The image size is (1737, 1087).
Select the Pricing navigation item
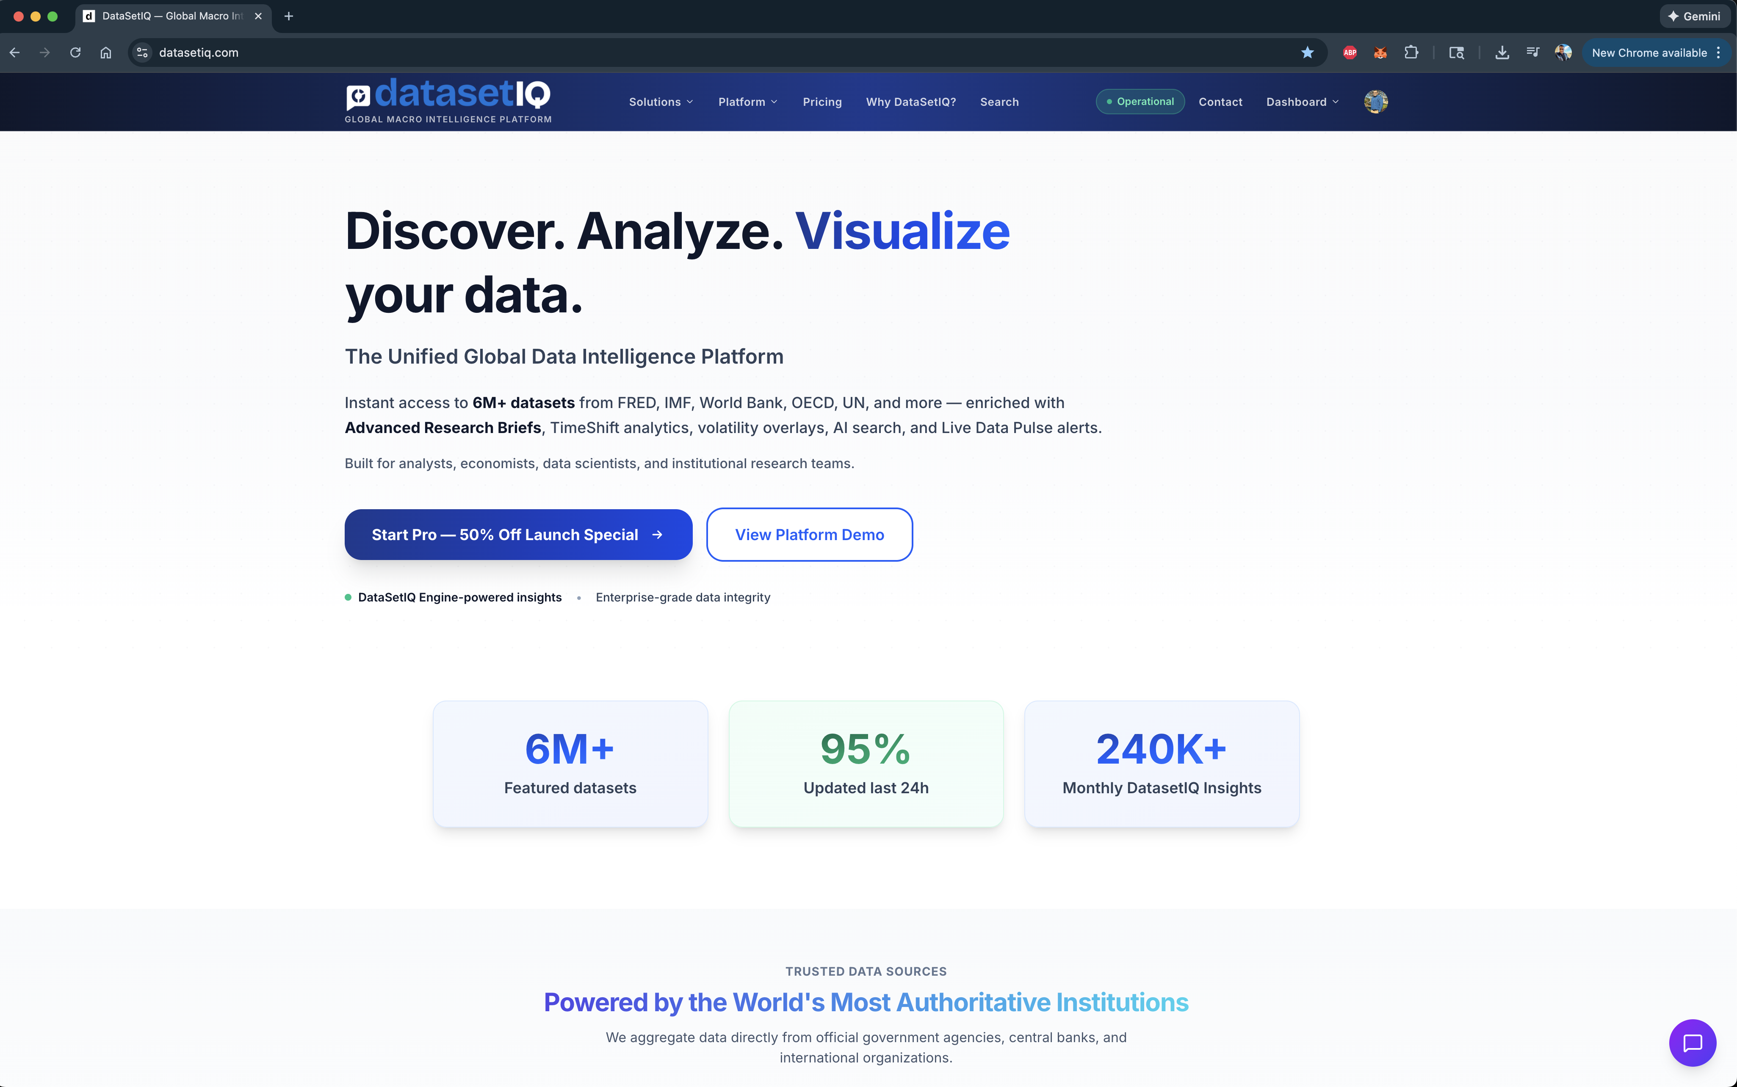tap(822, 101)
